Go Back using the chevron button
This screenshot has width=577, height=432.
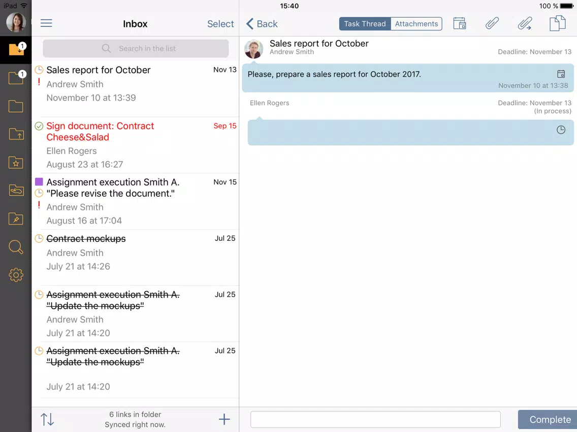(x=262, y=24)
